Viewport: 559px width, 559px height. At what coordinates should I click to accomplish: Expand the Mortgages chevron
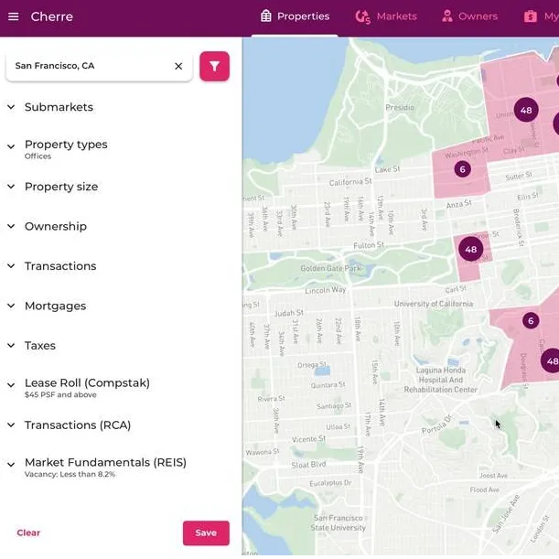click(x=11, y=306)
